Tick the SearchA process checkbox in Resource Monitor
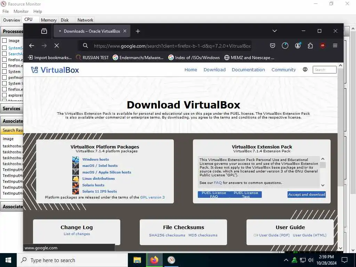Screen dimensions: 356x267 tap(4, 54)
